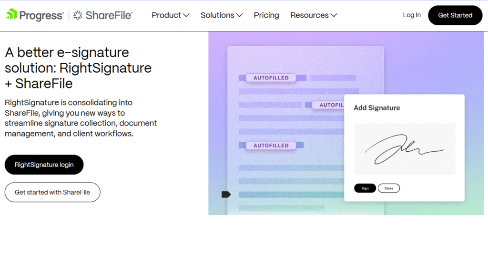
Task: Expand the Resources menu chevron
Action: [334, 15]
